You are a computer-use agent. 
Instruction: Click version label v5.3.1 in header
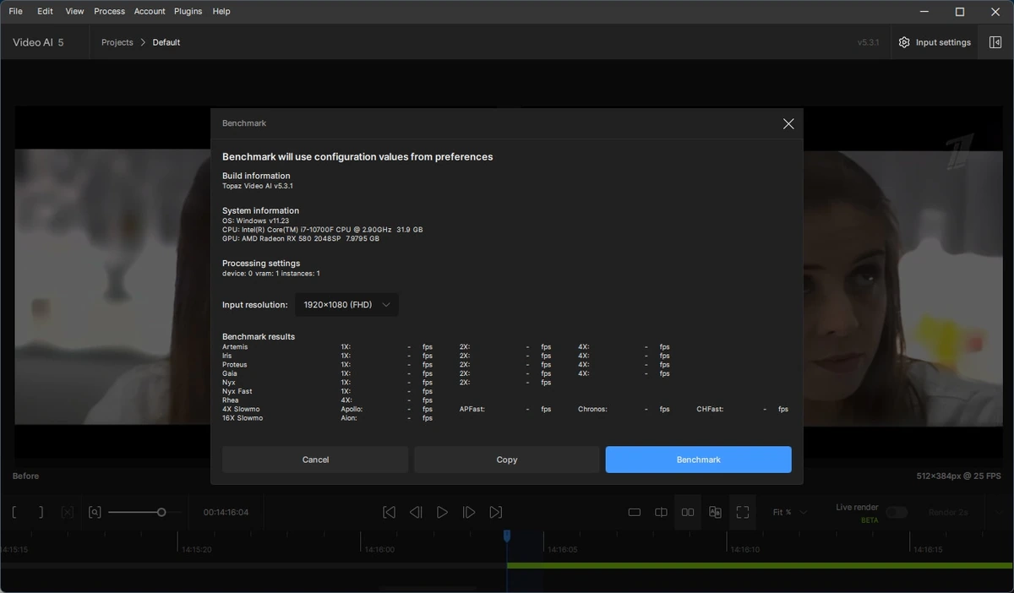(x=869, y=42)
